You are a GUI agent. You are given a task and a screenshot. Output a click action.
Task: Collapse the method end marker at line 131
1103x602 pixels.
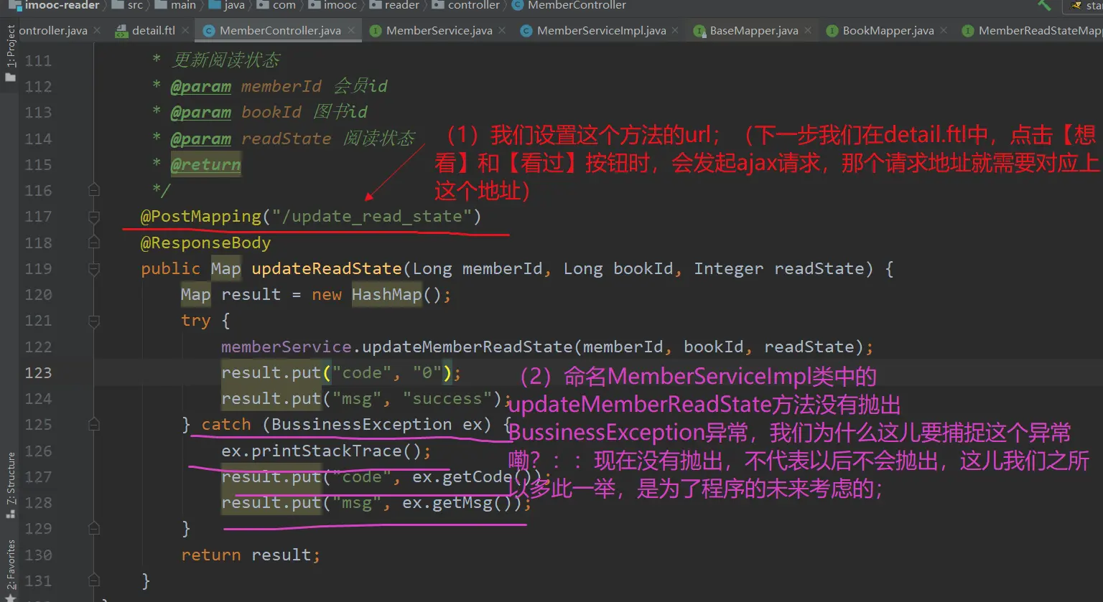tap(94, 581)
